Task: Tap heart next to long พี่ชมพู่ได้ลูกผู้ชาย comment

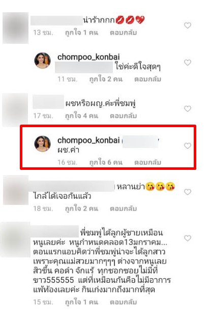Action: pyautogui.click(x=188, y=239)
